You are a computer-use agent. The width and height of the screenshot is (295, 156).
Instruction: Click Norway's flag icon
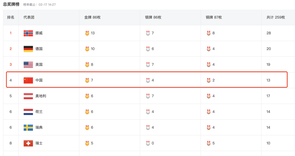[x=28, y=33]
